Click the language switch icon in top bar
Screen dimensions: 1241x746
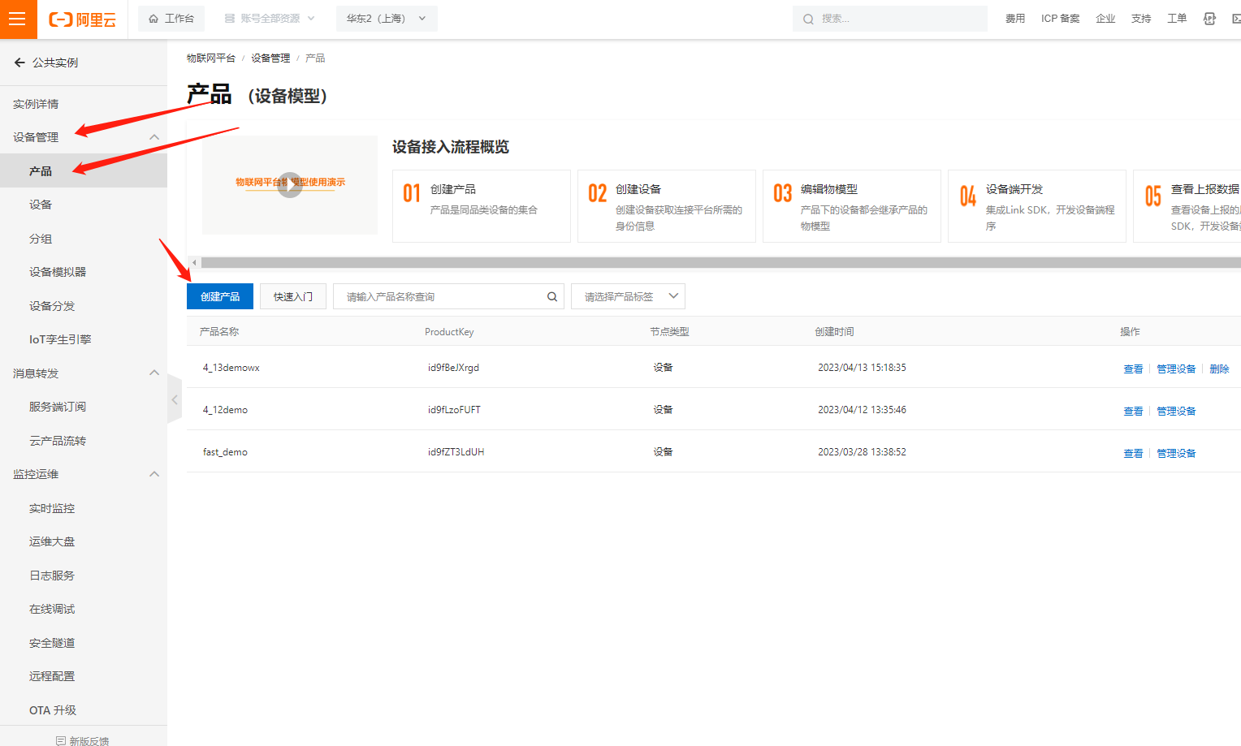tap(1209, 19)
